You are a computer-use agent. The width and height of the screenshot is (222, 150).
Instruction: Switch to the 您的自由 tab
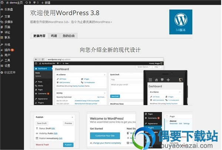tap(69, 36)
